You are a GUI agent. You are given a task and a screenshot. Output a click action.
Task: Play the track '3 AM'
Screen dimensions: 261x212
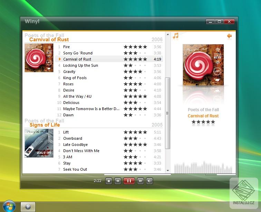(x=109, y=157)
